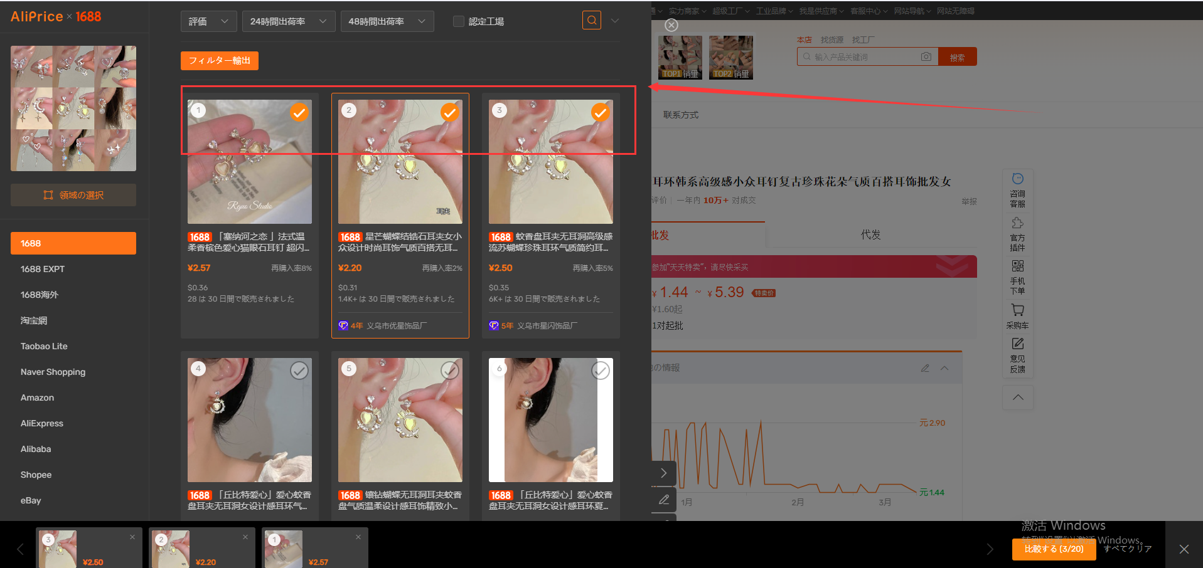Uncheck compare mark on product 1
Screen dimensions: 1203x568
tap(299, 112)
